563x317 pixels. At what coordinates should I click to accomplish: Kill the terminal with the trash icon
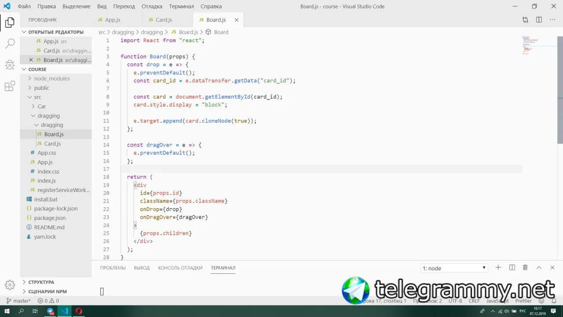click(x=525, y=268)
